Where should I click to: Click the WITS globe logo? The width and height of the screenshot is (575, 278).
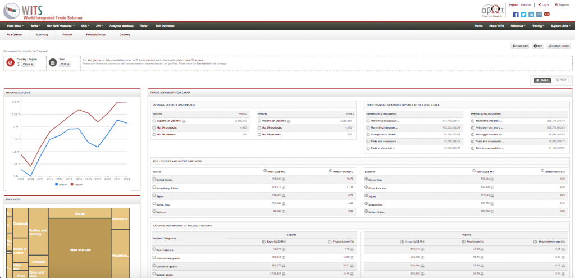pos(12,11)
